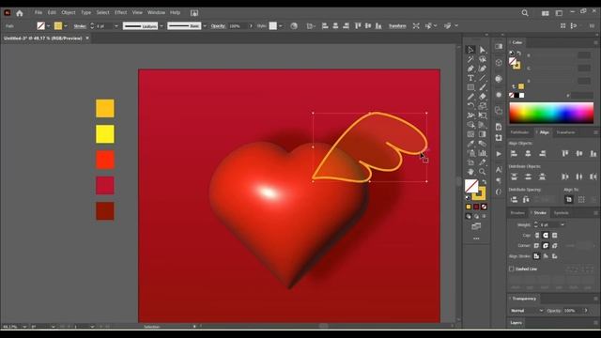Open the fill color dropdown in control bar
The height and width of the screenshot is (338, 601).
tap(48, 26)
